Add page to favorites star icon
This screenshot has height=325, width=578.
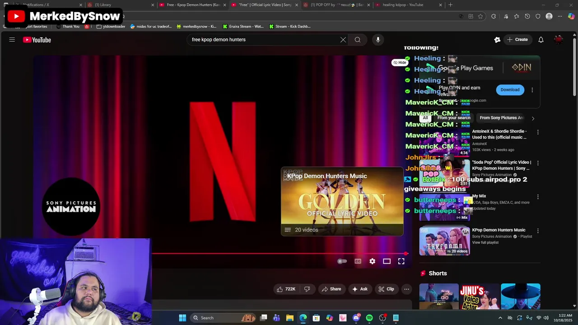point(480,16)
